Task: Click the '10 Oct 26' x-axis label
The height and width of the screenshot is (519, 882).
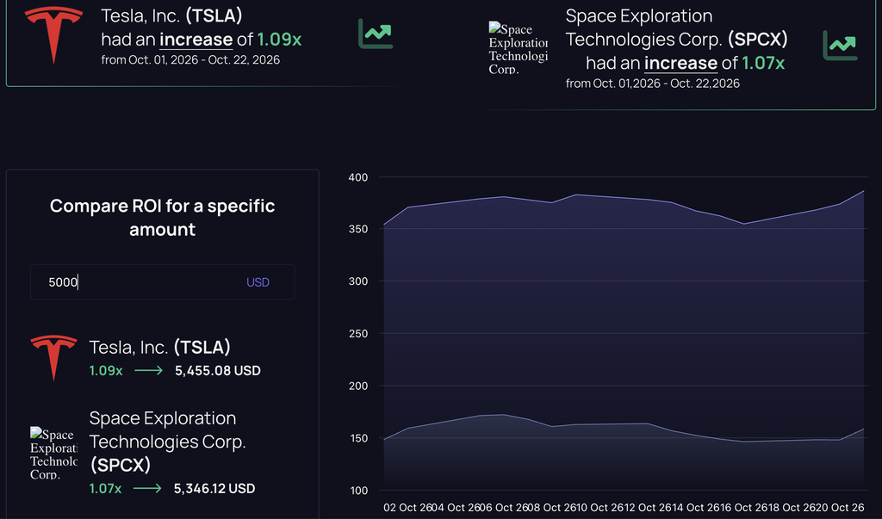Action: point(599,507)
